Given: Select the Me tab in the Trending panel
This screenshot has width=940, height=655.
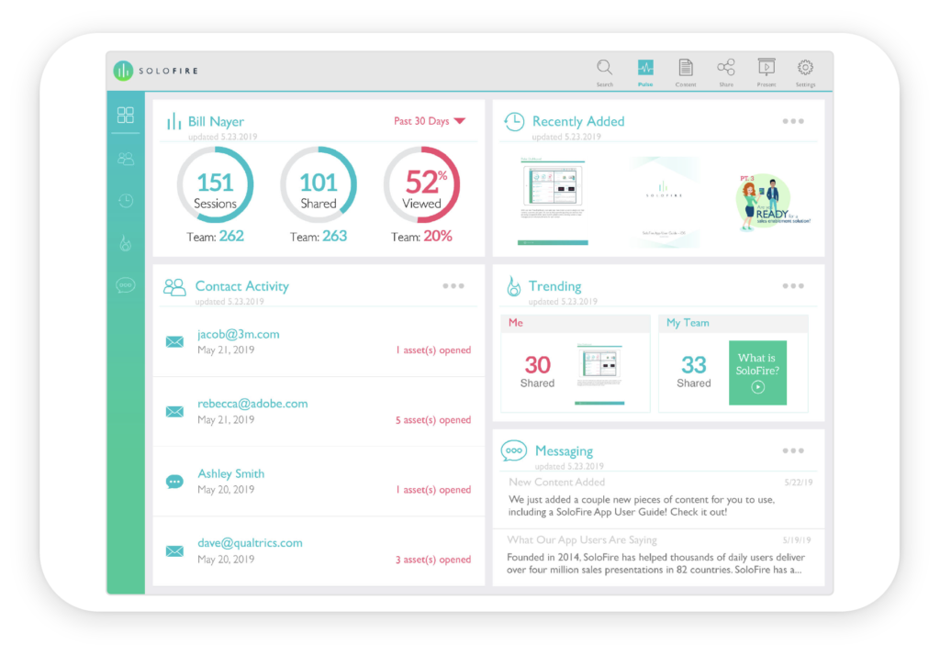Looking at the screenshot, I should (x=515, y=323).
